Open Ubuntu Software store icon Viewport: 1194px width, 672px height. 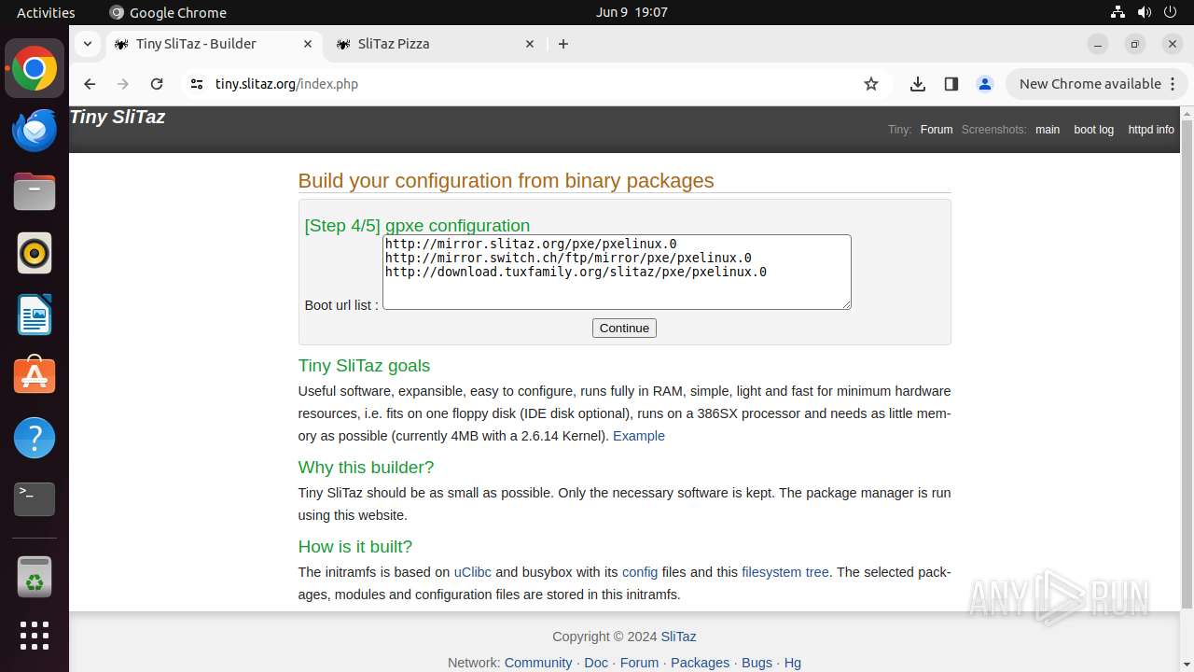click(x=35, y=376)
